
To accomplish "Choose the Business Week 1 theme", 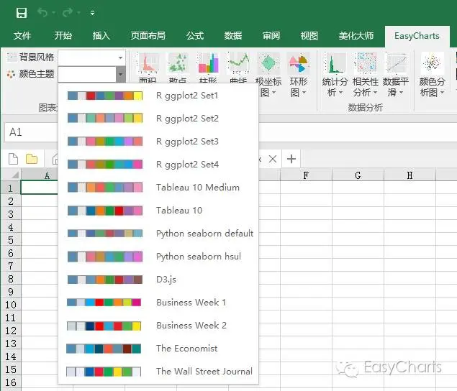I will pyautogui.click(x=158, y=303).
